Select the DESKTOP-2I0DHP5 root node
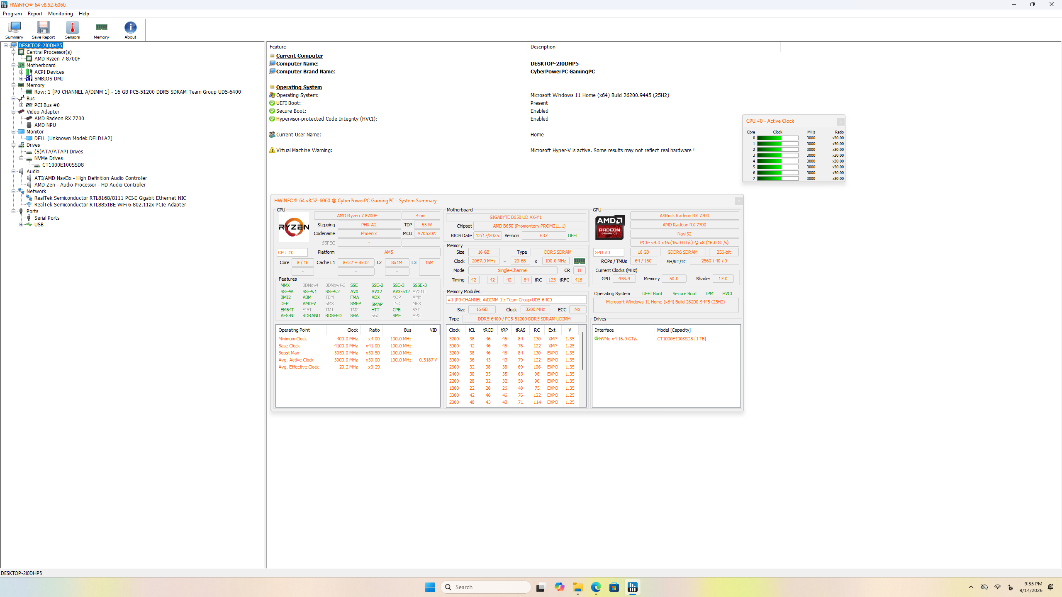The width and height of the screenshot is (1062, 597). (x=40, y=46)
